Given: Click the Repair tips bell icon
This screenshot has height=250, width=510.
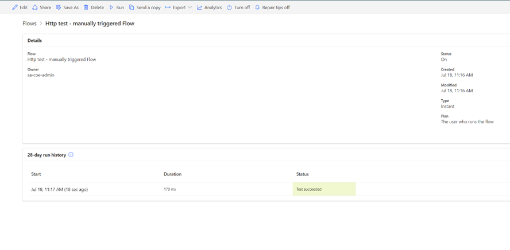Looking at the screenshot, I should (x=257, y=7).
